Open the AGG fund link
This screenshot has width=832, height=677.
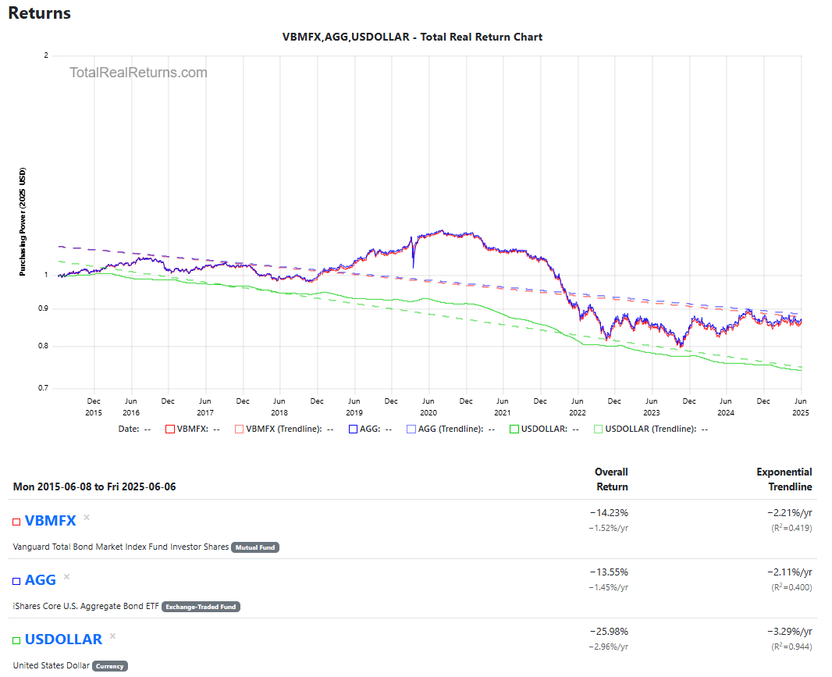click(41, 580)
